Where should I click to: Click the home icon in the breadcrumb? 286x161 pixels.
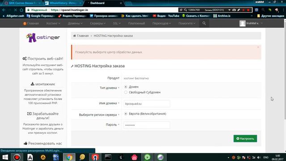75,36
